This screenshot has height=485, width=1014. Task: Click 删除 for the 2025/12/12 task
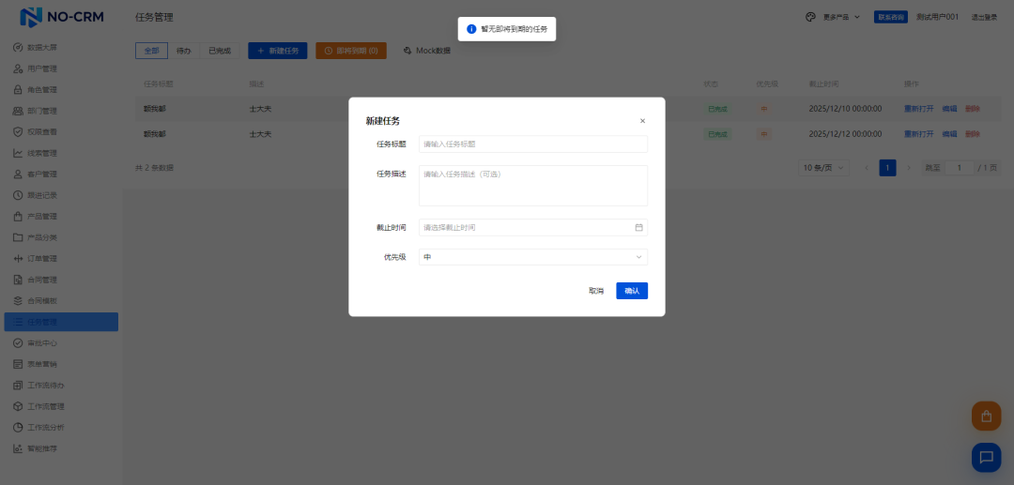coord(972,134)
